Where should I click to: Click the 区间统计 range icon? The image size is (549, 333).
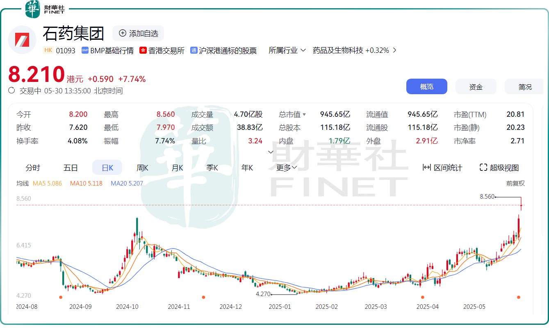pyautogui.click(x=426, y=168)
